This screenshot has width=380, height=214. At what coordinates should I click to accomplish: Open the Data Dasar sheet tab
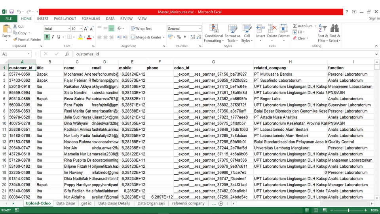tap(66, 203)
